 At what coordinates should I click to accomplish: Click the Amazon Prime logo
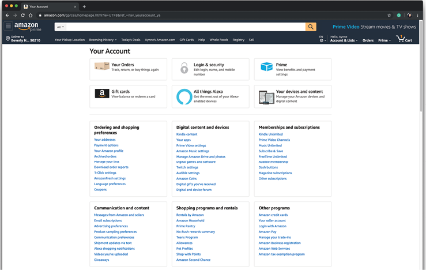click(x=27, y=27)
